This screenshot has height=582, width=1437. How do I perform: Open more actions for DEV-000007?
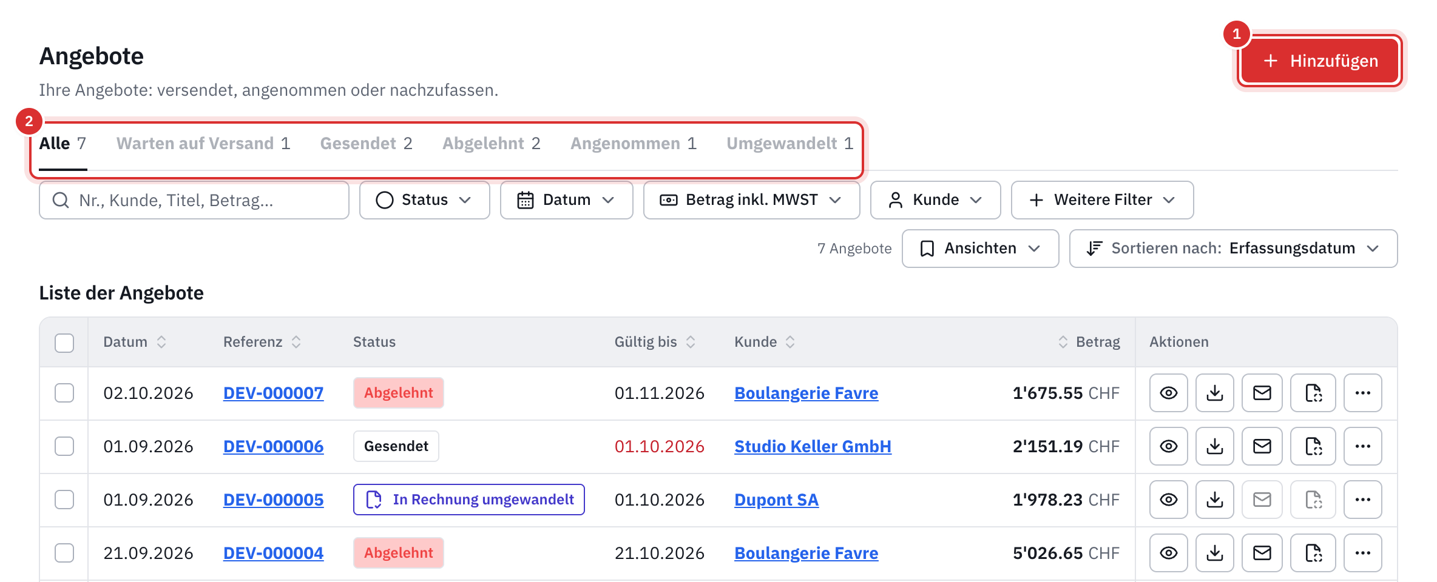click(1362, 393)
